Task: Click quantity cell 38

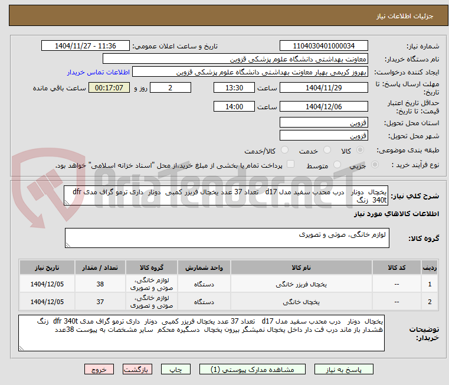Action: click(100, 284)
